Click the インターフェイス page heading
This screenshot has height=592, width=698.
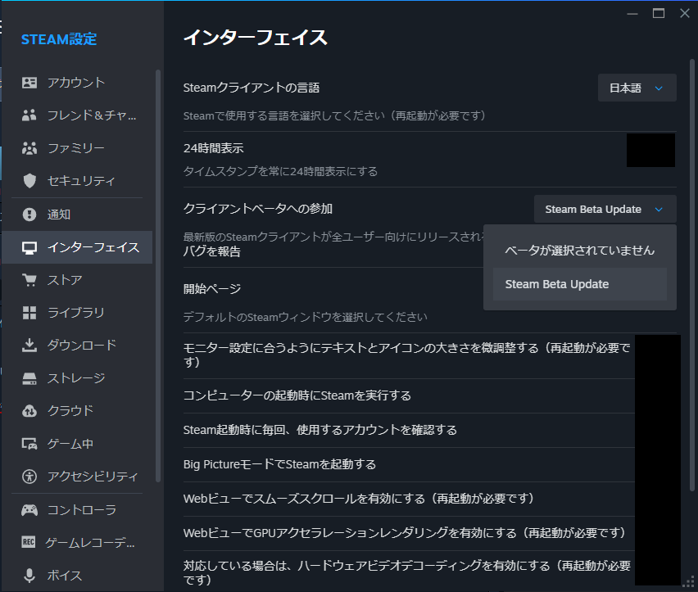[256, 38]
